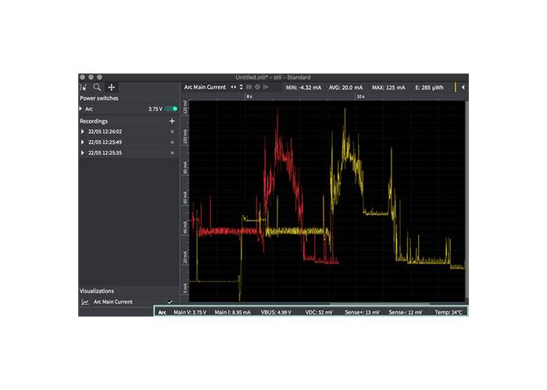Add a new recording with plus icon
The image size is (547, 390).
tap(172, 122)
